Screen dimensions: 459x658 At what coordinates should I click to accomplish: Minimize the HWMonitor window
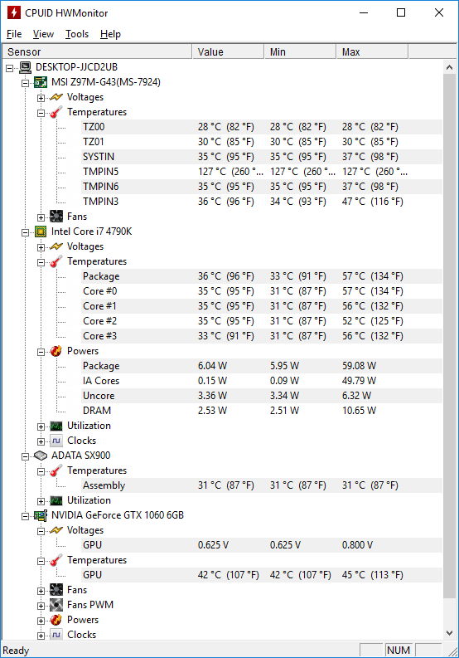(364, 12)
